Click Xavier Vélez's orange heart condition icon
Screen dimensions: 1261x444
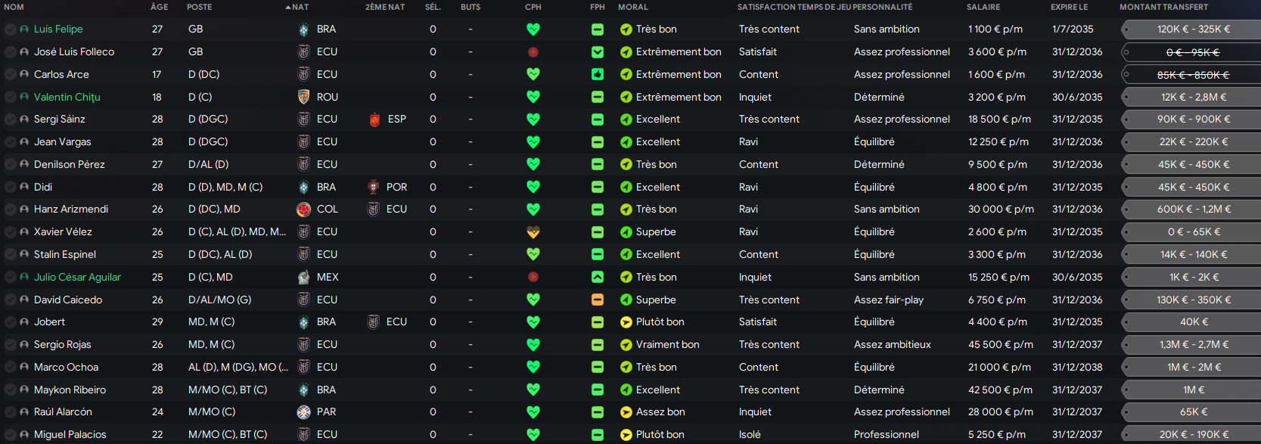pyautogui.click(x=533, y=232)
